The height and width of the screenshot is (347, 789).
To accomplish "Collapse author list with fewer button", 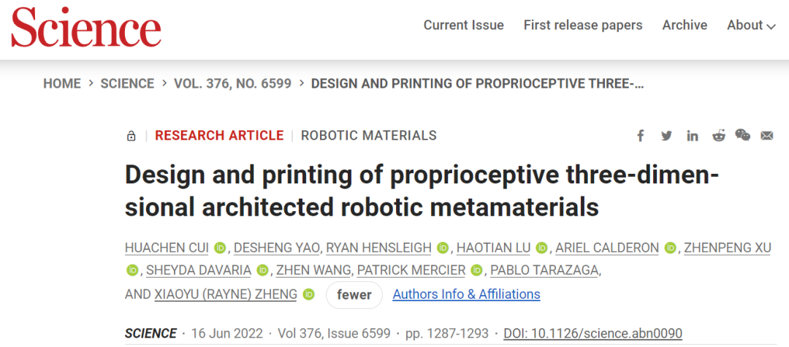I will pos(354,294).
